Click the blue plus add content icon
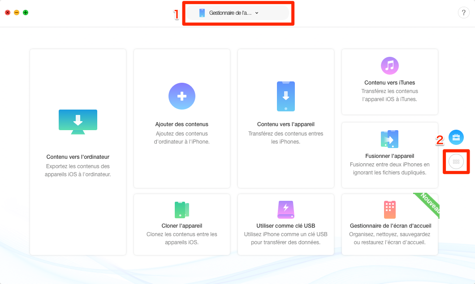 coord(182,96)
